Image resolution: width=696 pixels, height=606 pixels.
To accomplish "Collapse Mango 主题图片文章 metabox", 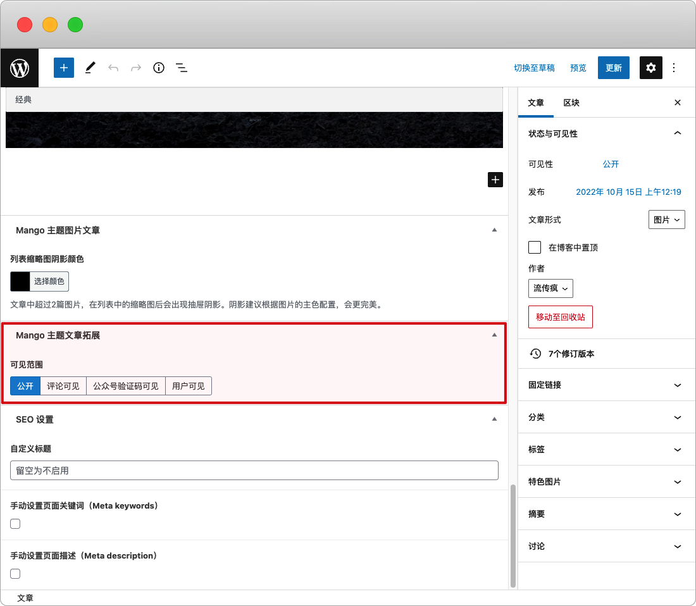I will pos(494,230).
